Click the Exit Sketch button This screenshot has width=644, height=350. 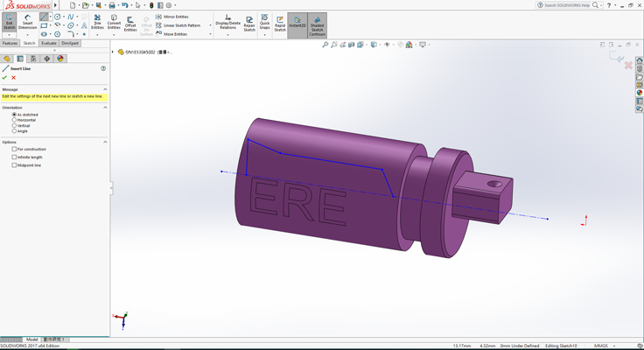click(9, 22)
